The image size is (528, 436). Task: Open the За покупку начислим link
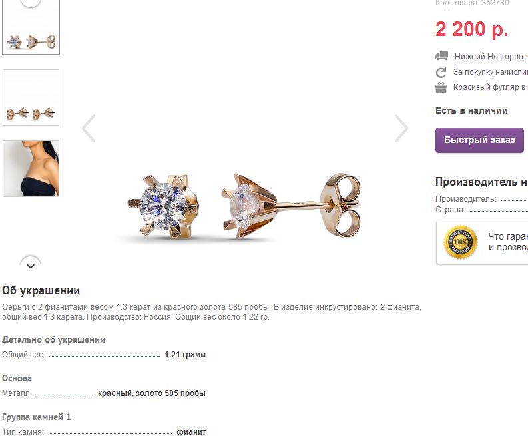pyautogui.click(x=491, y=72)
